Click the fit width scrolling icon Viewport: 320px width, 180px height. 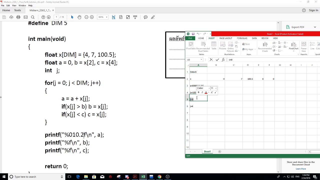[113, 17]
